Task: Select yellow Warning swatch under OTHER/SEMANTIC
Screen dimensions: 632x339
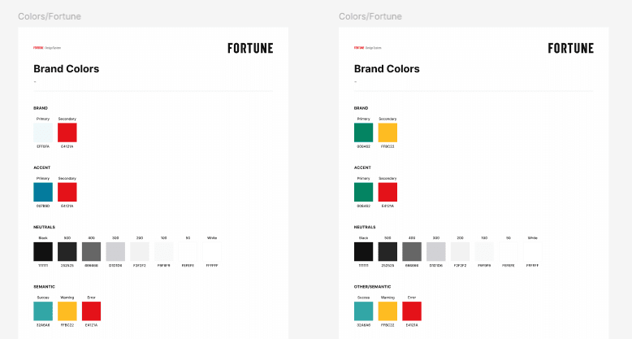Action: 387,311
